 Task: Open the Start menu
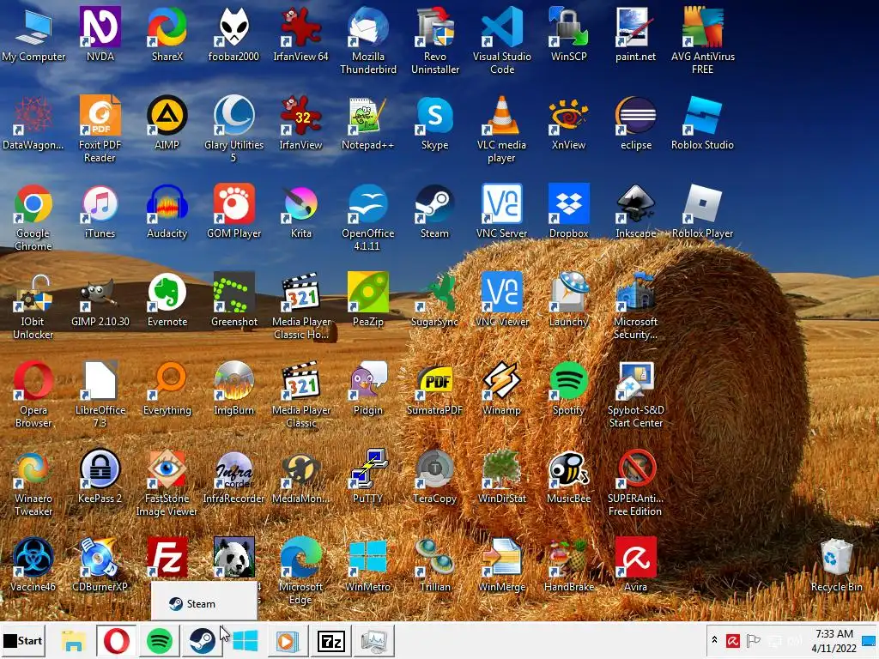(x=22, y=640)
